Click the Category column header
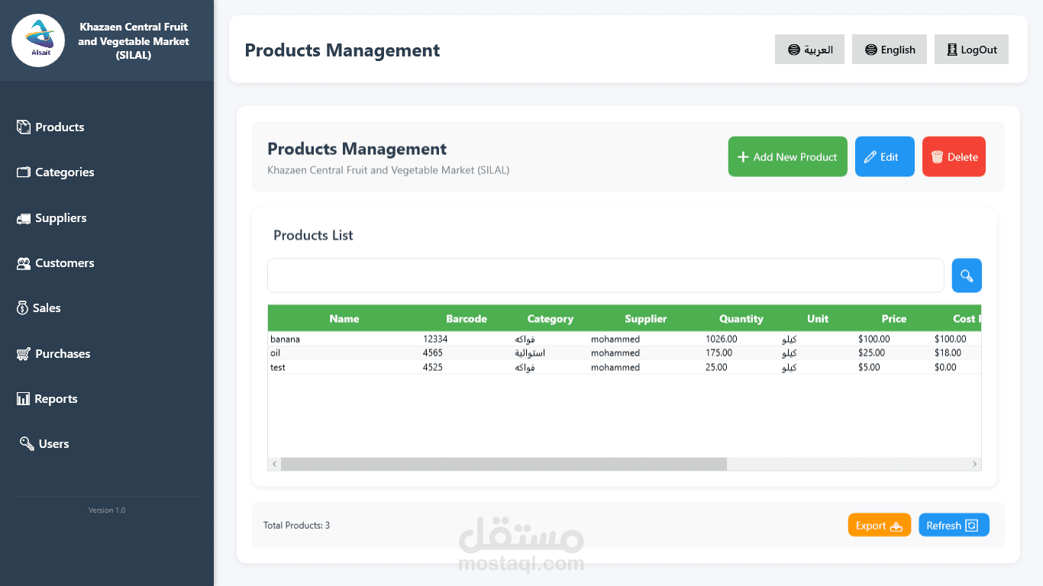The height and width of the screenshot is (586, 1043). tap(551, 319)
